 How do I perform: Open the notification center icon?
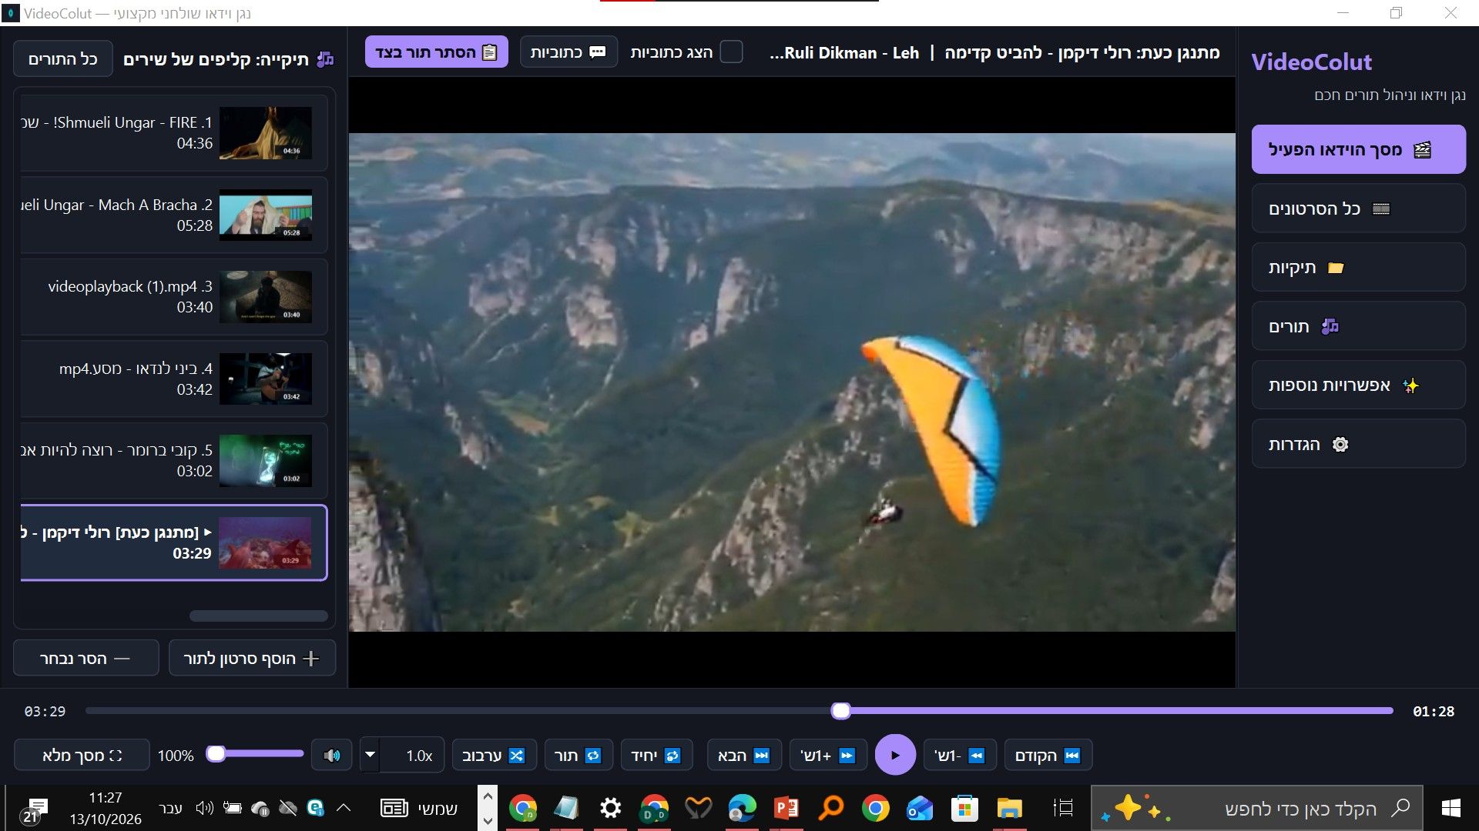(34, 809)
